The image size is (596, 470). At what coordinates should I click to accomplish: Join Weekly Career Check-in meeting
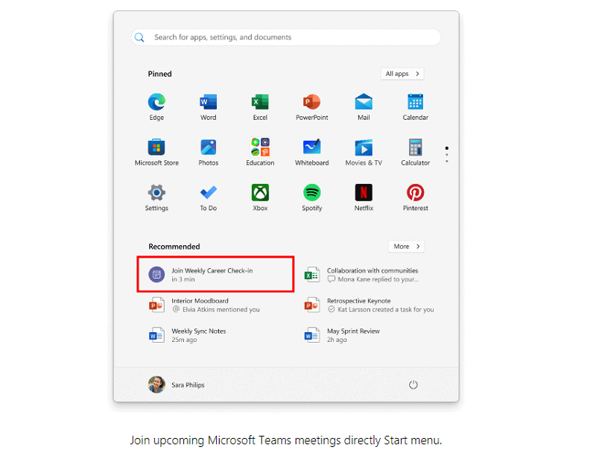(215, 274)
